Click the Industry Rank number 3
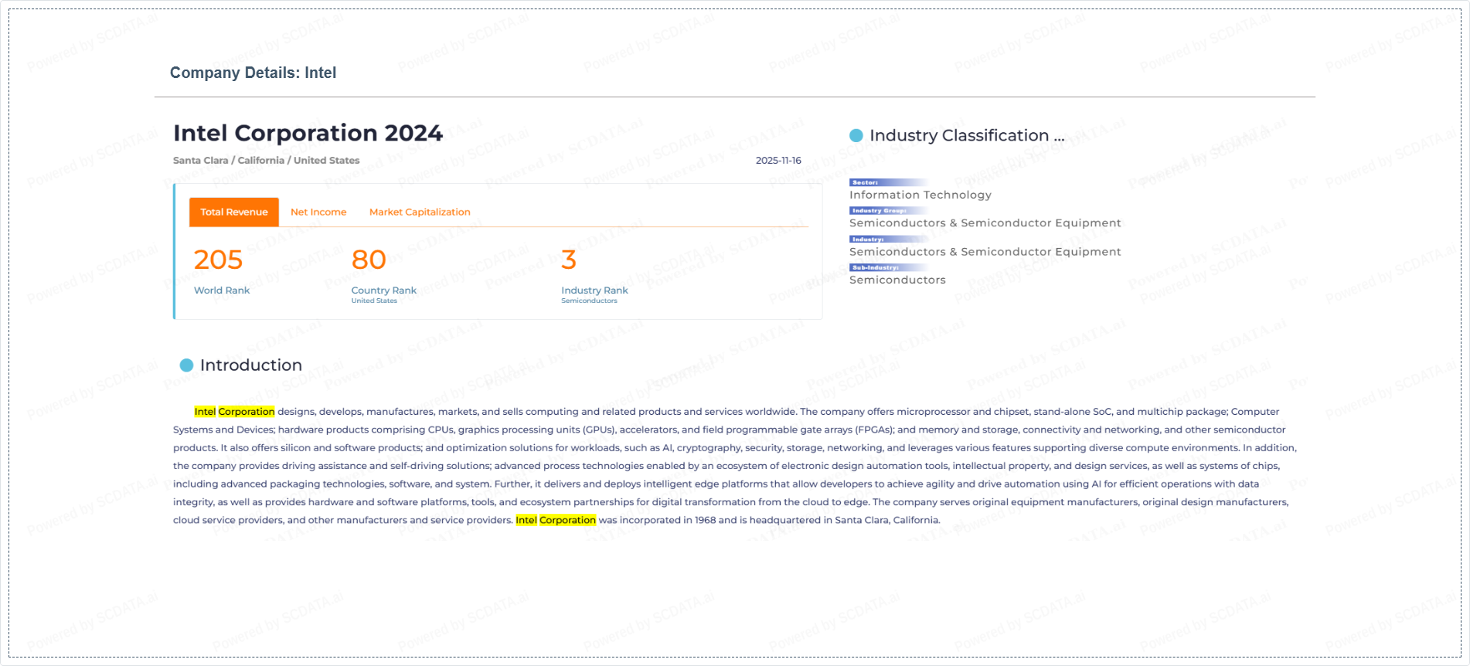The width and height of the screenshot is (1470, 666). click(x=569, y=260)
